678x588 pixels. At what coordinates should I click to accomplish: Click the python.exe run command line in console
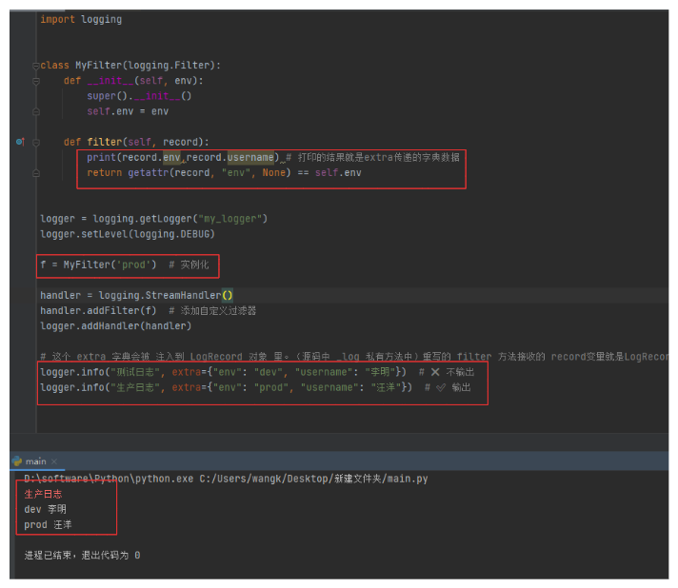click(x=226, y=479)
